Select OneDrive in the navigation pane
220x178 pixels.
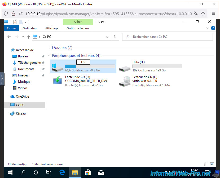[x=22, y=97]
